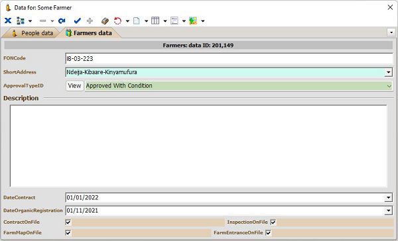Screen dimensions: 398x241
Task: Open dropdown arrow next to hierarchy icon
Action: pyautogui.click(x=30, y=21)
